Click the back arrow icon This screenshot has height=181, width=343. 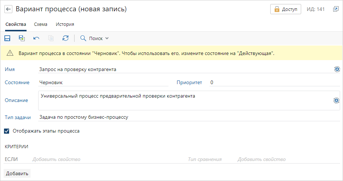(8, 9)
